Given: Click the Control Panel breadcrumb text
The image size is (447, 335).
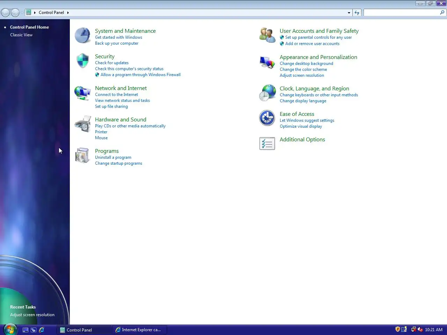Looking at the screenshot, I should (51, 13).
